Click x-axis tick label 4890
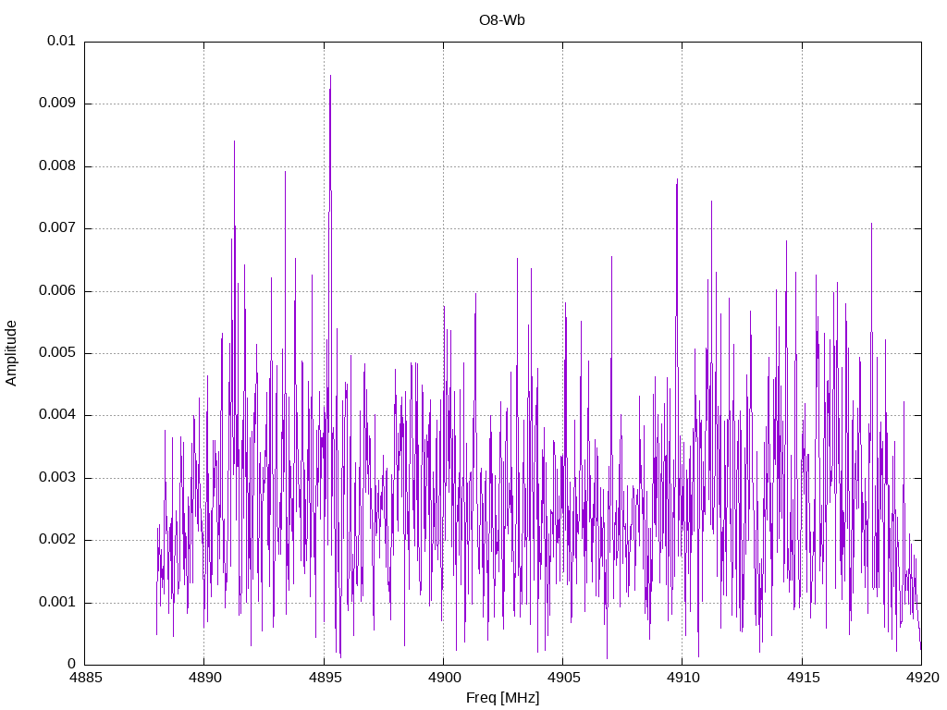 point(204,678)
